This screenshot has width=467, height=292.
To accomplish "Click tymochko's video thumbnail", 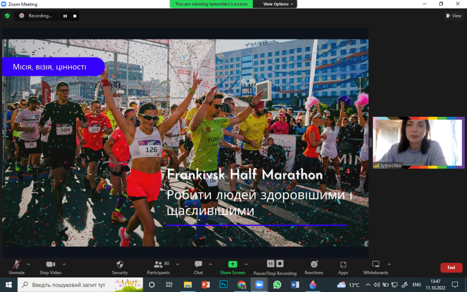I will (418, 143).
